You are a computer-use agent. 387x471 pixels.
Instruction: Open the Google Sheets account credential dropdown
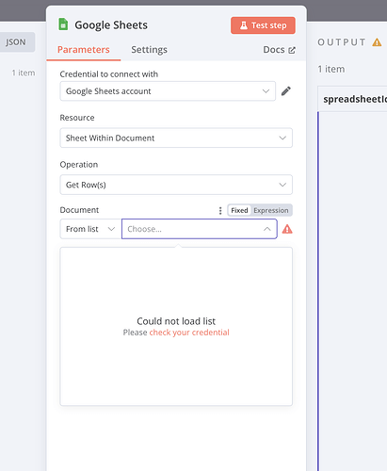168,91
